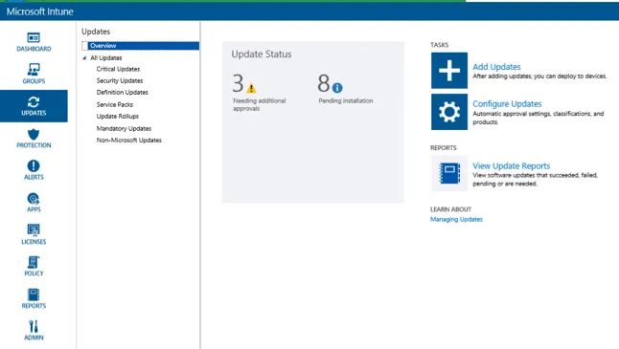This screenshot has width=619, height=349.
Task: Click the Configure Updates gear tile
Action: click(x=449, y=112)
